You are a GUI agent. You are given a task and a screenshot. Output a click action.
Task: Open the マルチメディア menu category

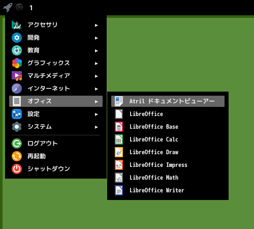pos(56,76)
